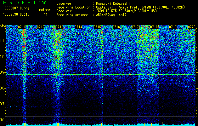The image size is (198, 126).
Task: Click the 0716 time marker
Action: point(116,27)
